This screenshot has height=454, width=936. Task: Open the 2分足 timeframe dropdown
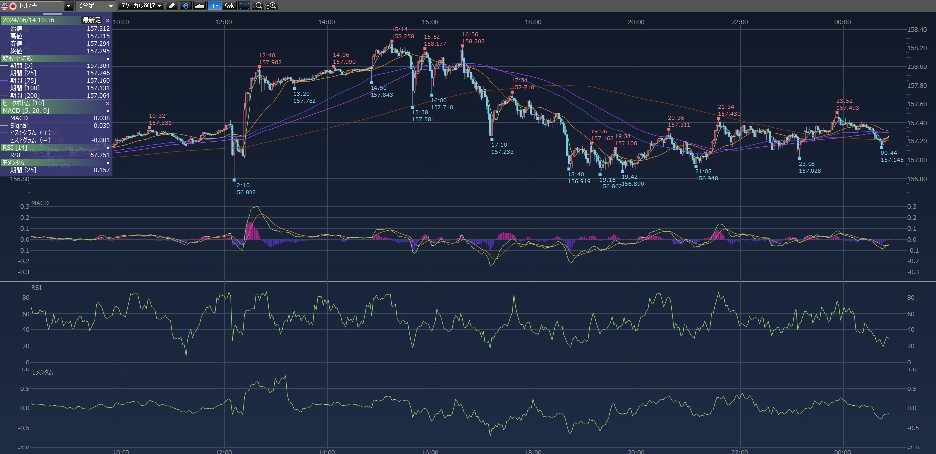(110, 6)
